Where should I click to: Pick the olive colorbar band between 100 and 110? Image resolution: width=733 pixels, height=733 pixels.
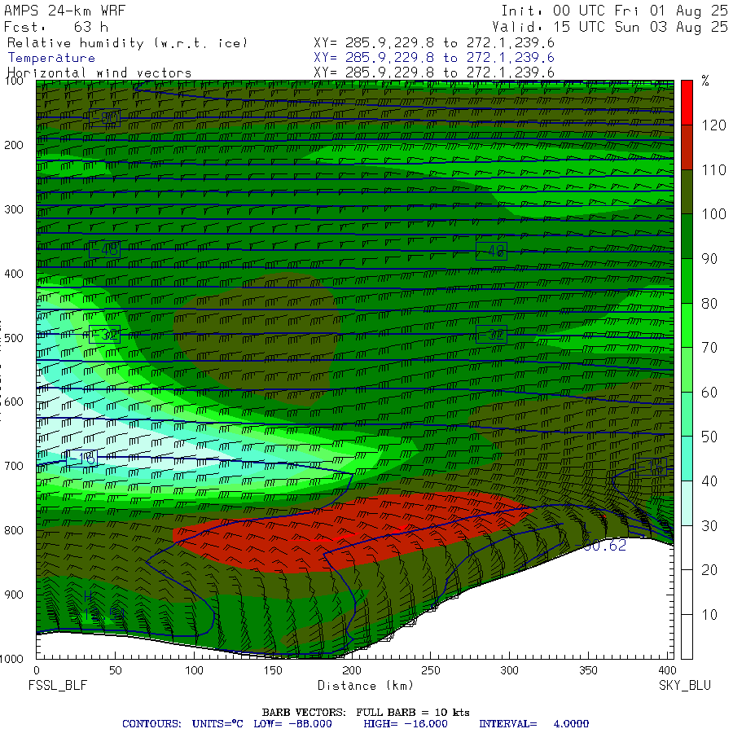pos(687,191)
